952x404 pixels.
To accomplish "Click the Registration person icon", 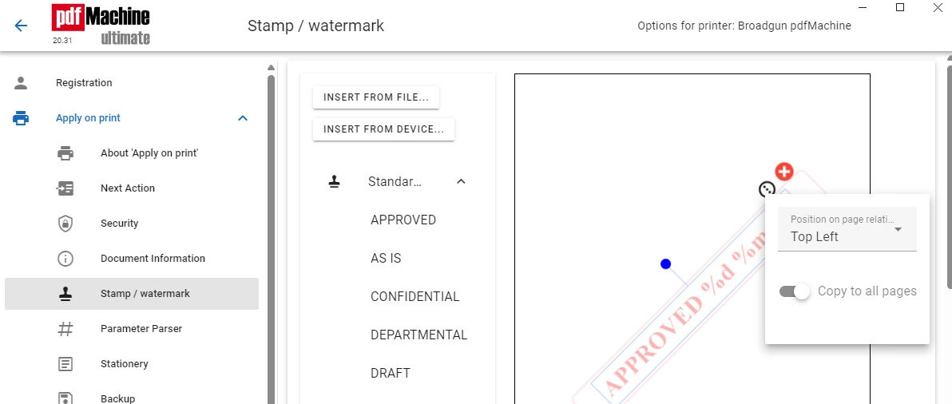I will (x=22, y=83).
